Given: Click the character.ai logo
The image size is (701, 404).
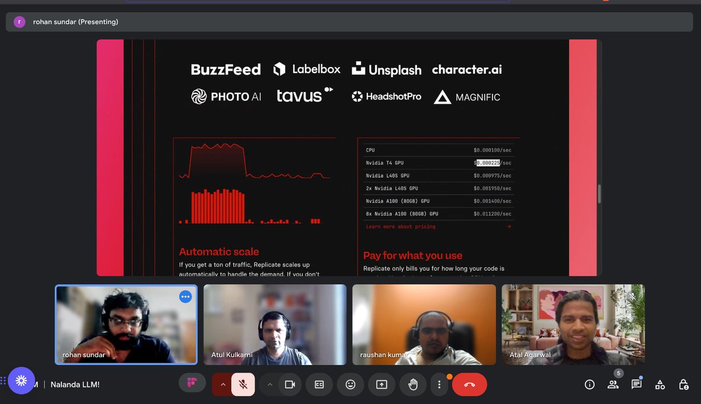Looking at the screenshot, I should 467,69.
